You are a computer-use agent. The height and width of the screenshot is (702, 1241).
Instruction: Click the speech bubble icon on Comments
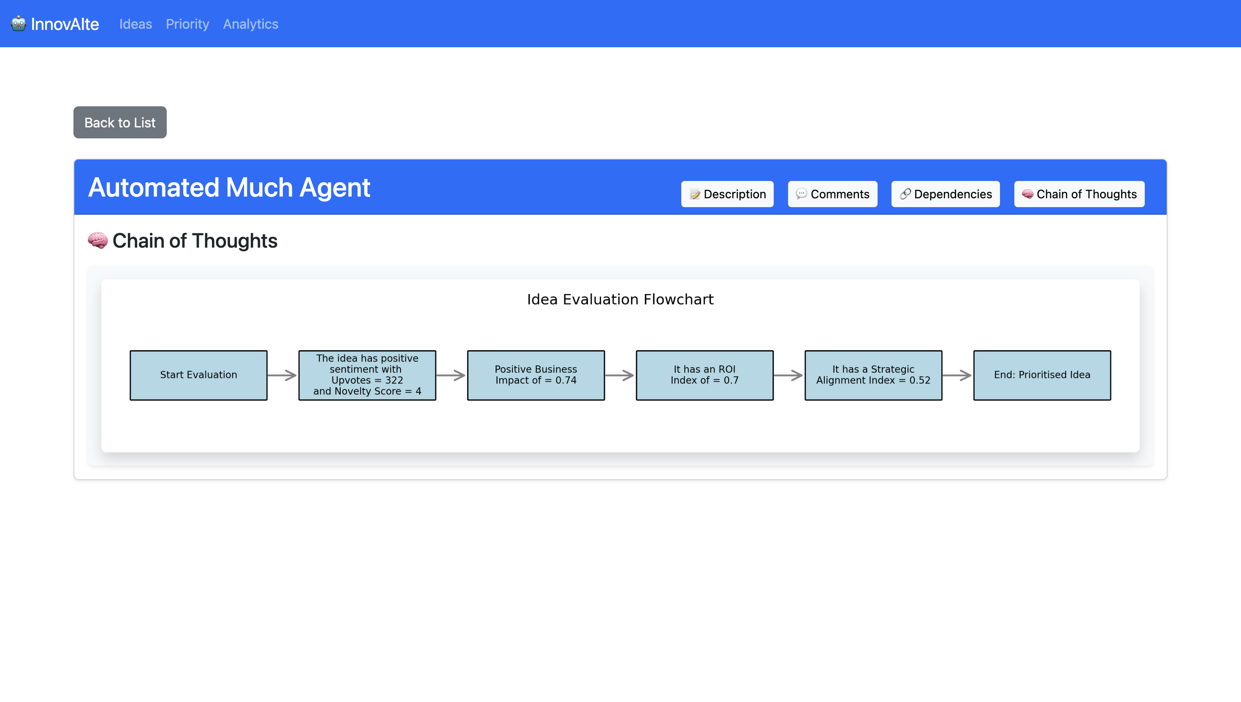click(x=801, y=194)
